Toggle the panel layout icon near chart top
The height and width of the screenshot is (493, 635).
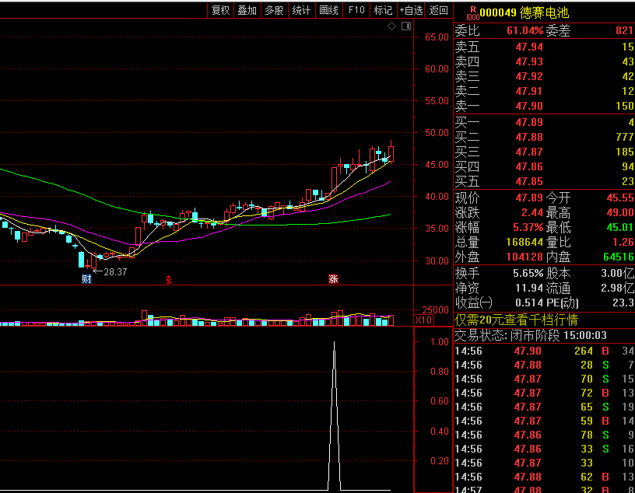tap(406, 26)
